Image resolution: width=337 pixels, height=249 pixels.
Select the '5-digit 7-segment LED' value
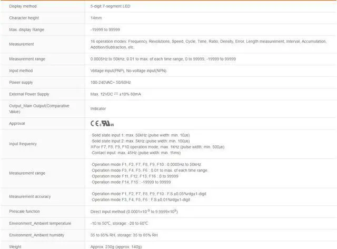click(x=110, y=6)
